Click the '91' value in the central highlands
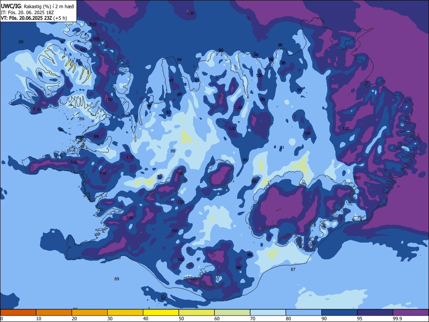The width and height of the screenshot is (429, 322). [x=282, y=148]
